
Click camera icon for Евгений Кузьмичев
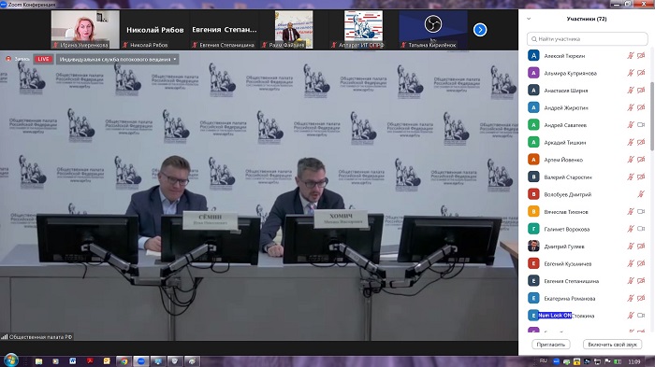(641, 263)
